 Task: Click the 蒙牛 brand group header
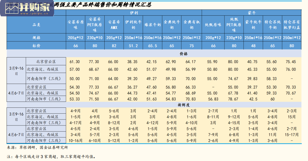pyautogui.click(x=252, y=13)
